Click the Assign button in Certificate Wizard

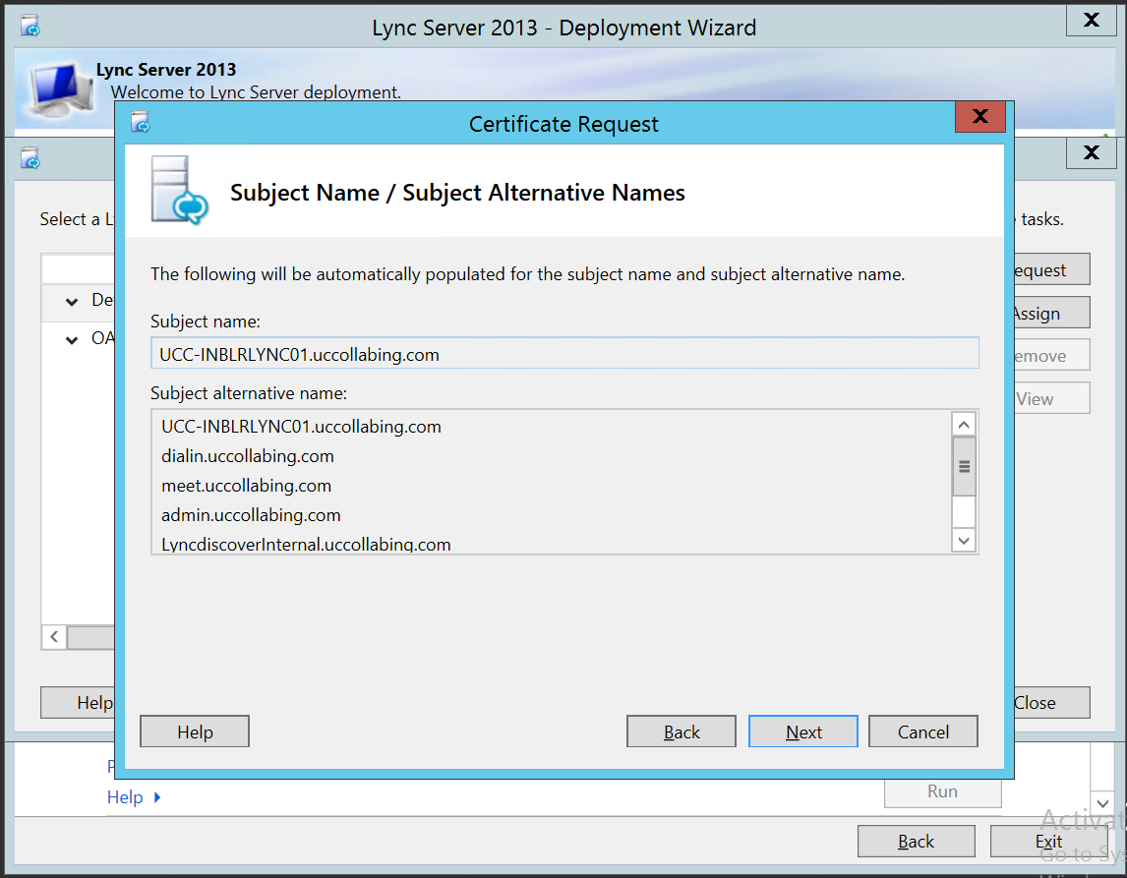[x=1051, y=313]
